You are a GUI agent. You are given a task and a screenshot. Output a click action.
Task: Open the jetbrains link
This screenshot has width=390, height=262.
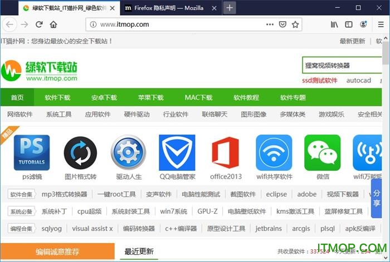269,229
